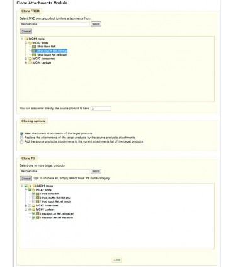Collapse Home node in Clone TO tree
This screenshot has height=267, width=233.
tap(22, 186)
